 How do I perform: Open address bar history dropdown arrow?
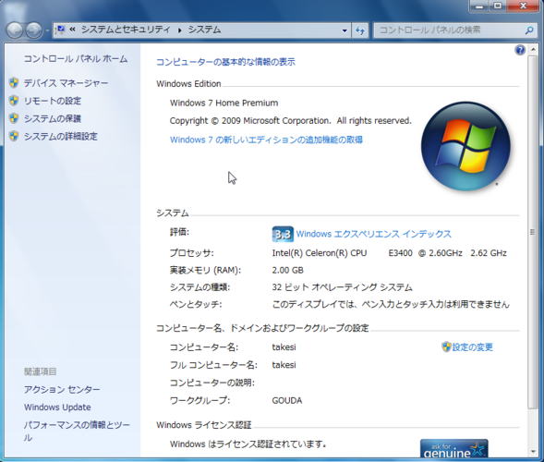pos(345,30)
